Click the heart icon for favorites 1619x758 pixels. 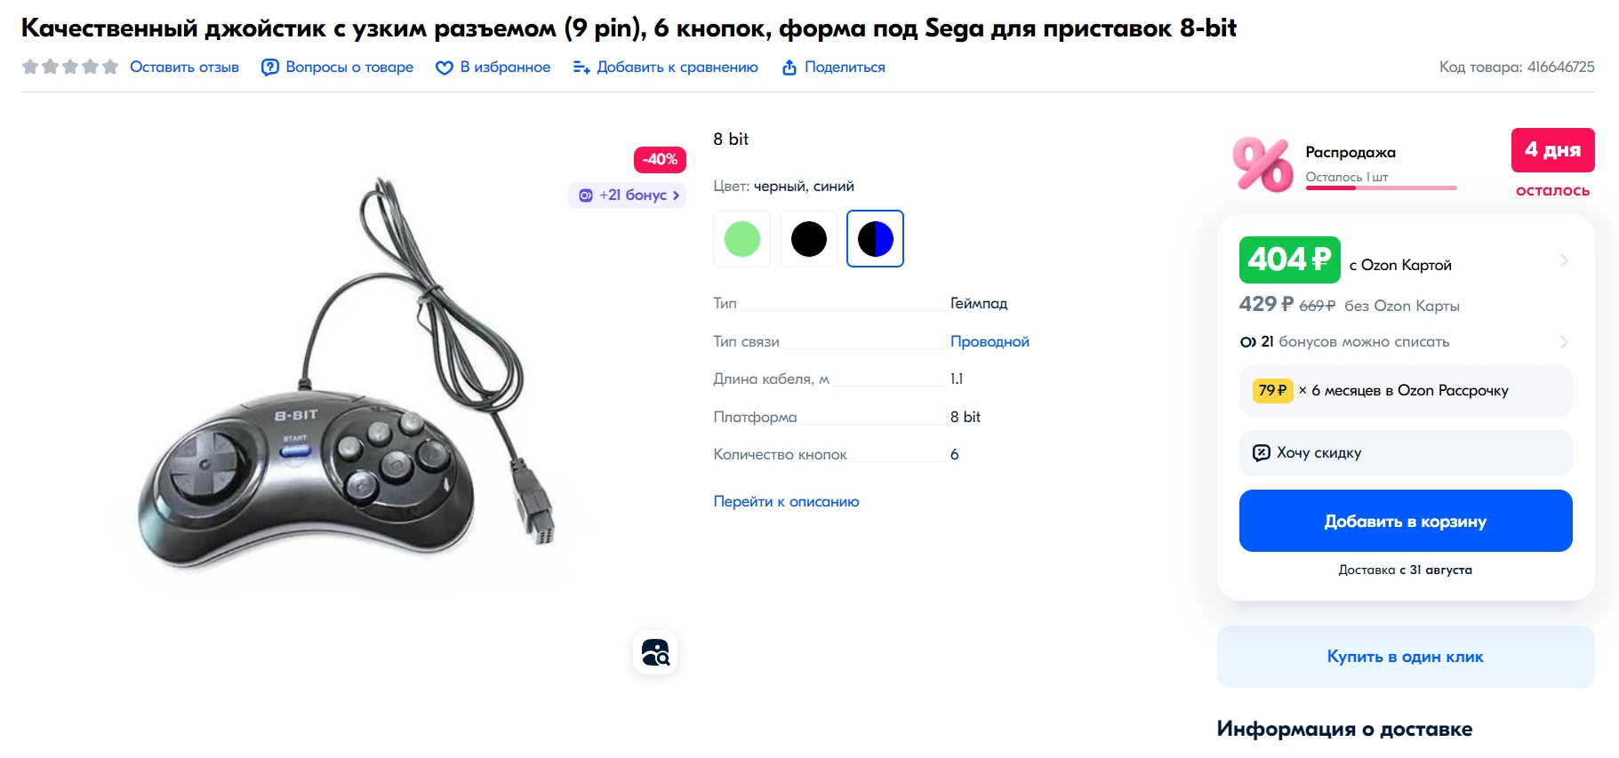coord(444,68)
